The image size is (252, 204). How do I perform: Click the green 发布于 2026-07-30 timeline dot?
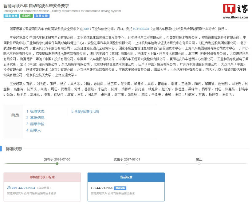coord(57,164)
